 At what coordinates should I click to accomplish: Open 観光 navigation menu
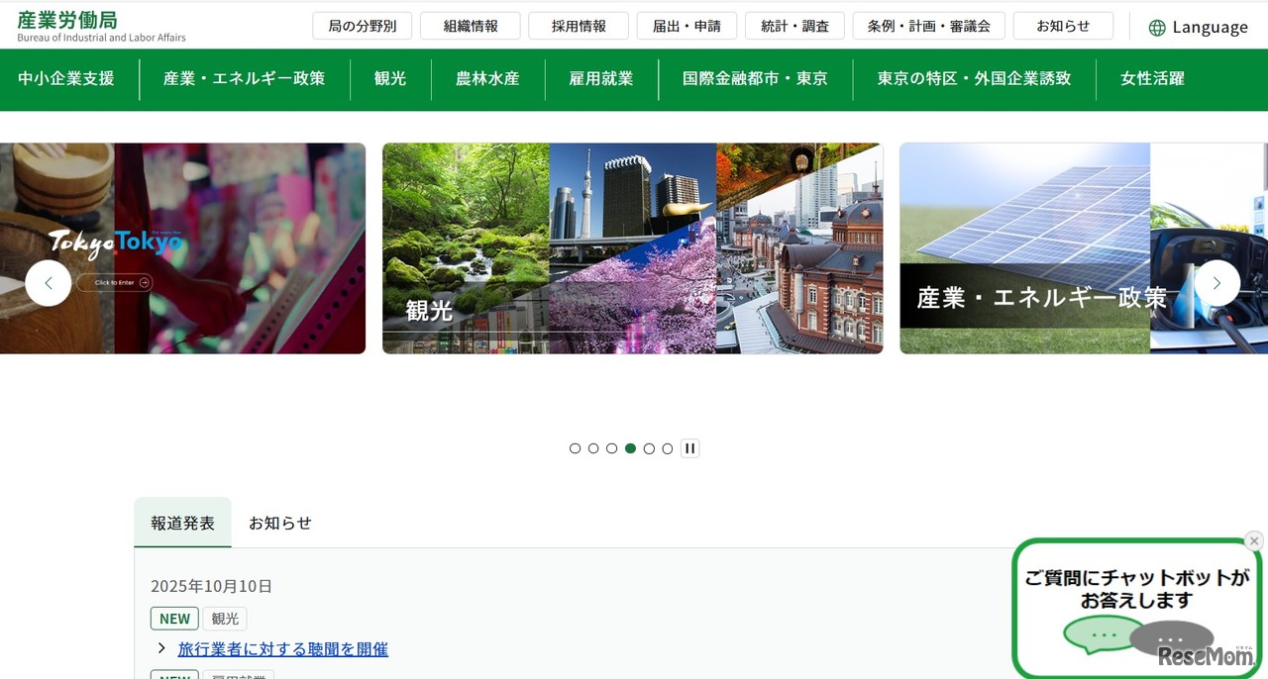click(390, 78)
